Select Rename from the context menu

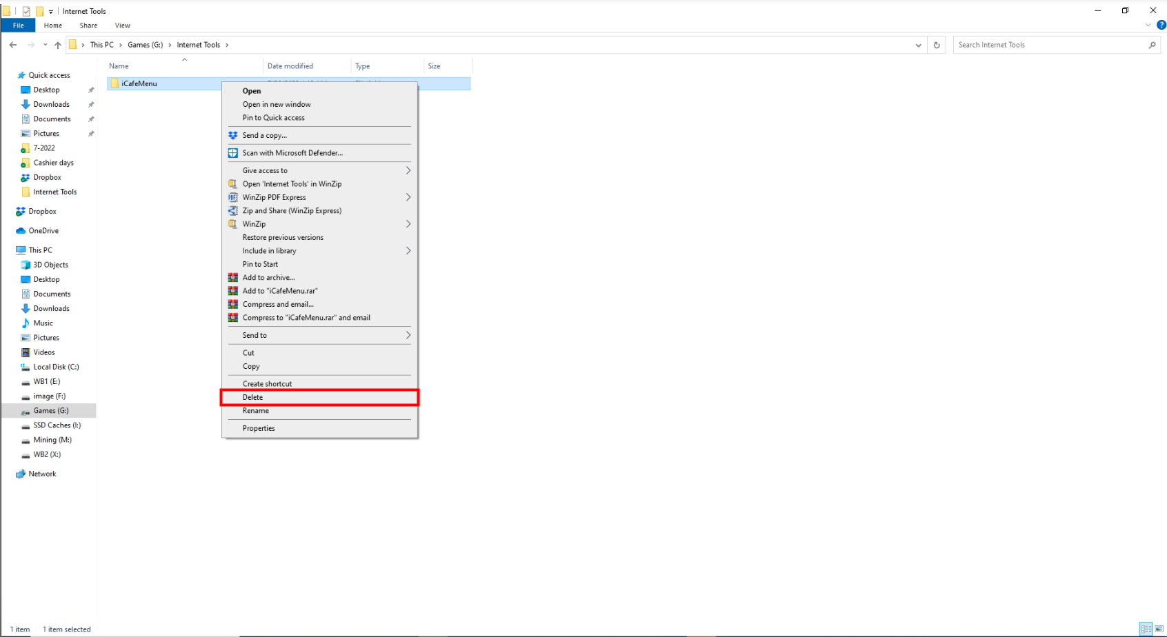click(255, 411)
